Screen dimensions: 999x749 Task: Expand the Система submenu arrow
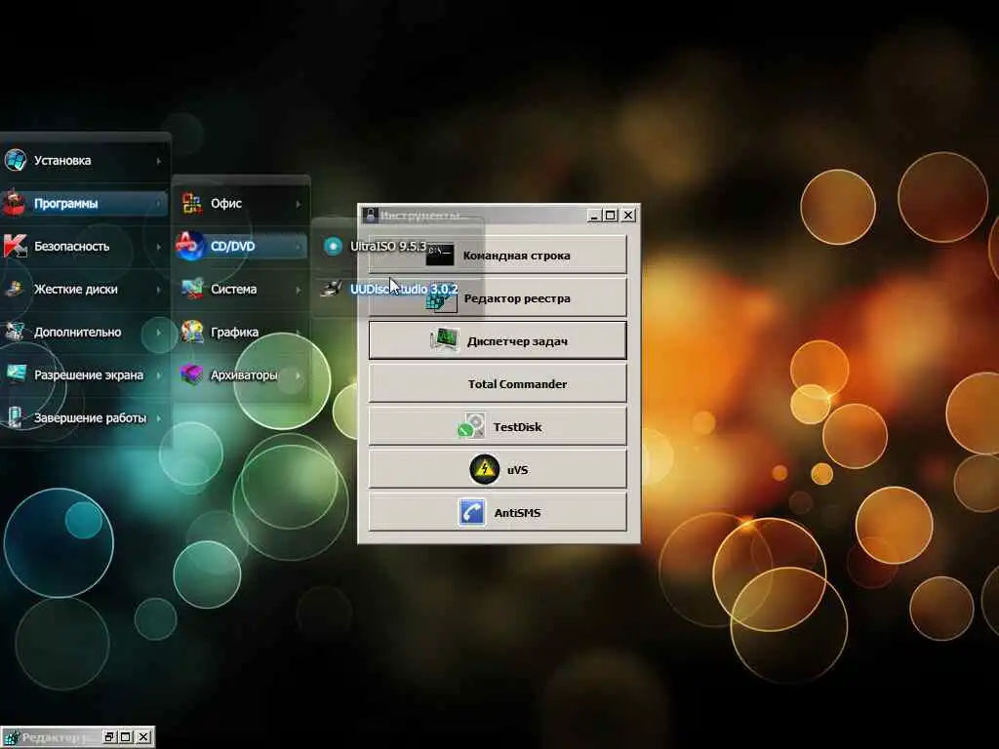pyautogui.click(x=299, y=290)
